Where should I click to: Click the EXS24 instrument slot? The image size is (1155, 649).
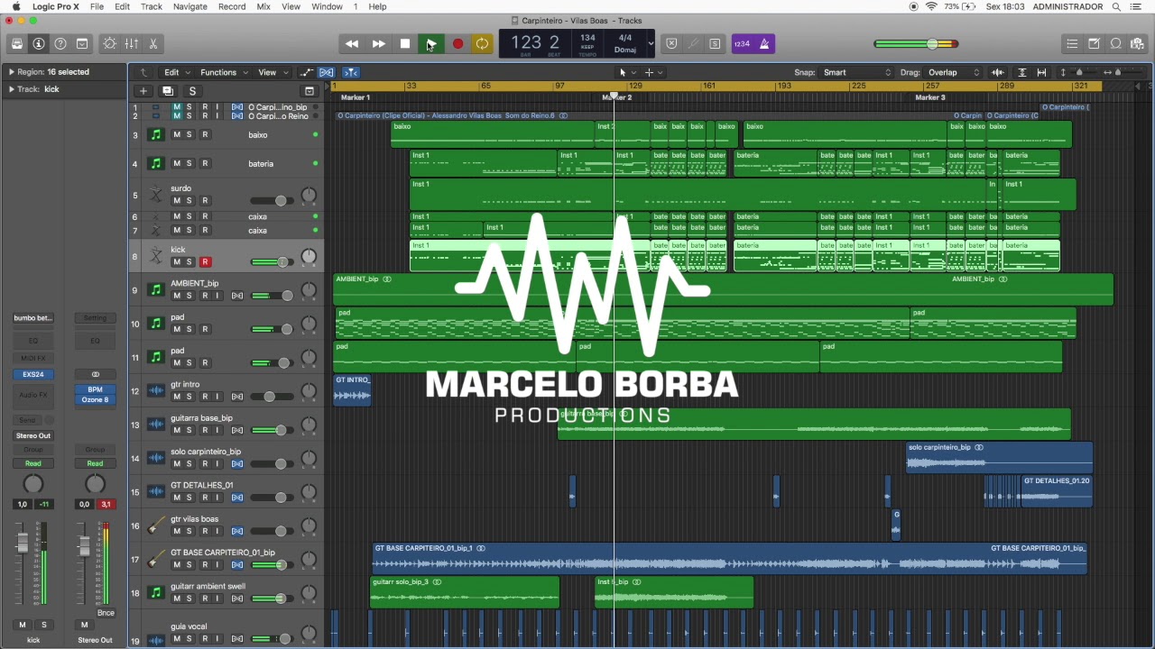[x=33, y=374]
